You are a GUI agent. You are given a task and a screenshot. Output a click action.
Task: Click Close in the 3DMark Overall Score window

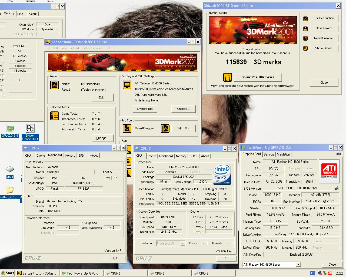click(x=324, y=83)
